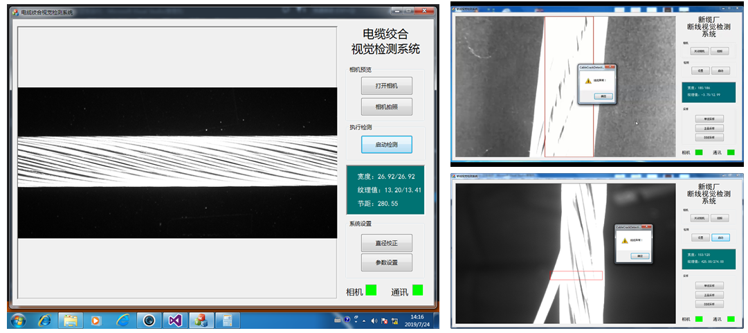The height and width of the screenshot is (333, 748).
Task: Open the Windows Start menu orb
Action: [x=17, y=321]
